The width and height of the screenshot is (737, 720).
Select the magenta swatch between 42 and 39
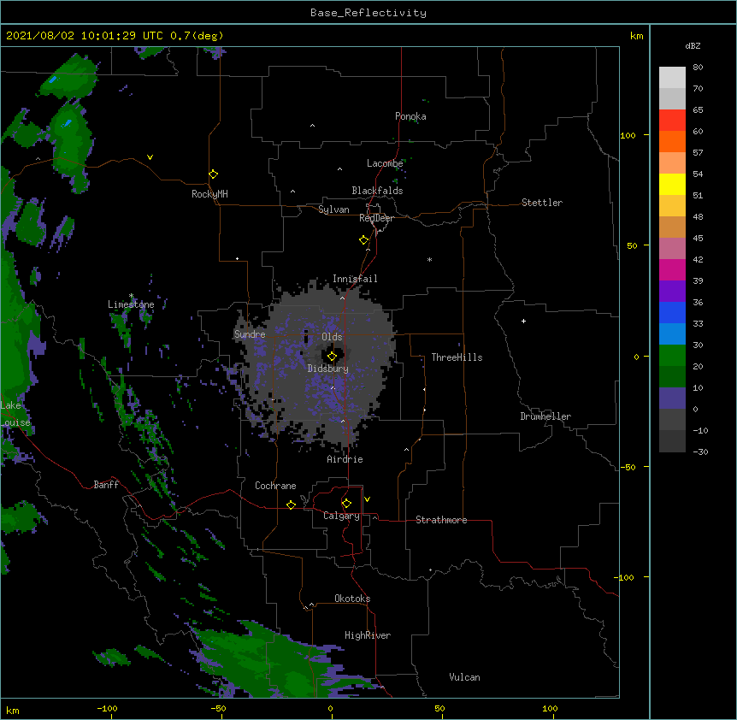pyautogui.click(x=672, y=269)
